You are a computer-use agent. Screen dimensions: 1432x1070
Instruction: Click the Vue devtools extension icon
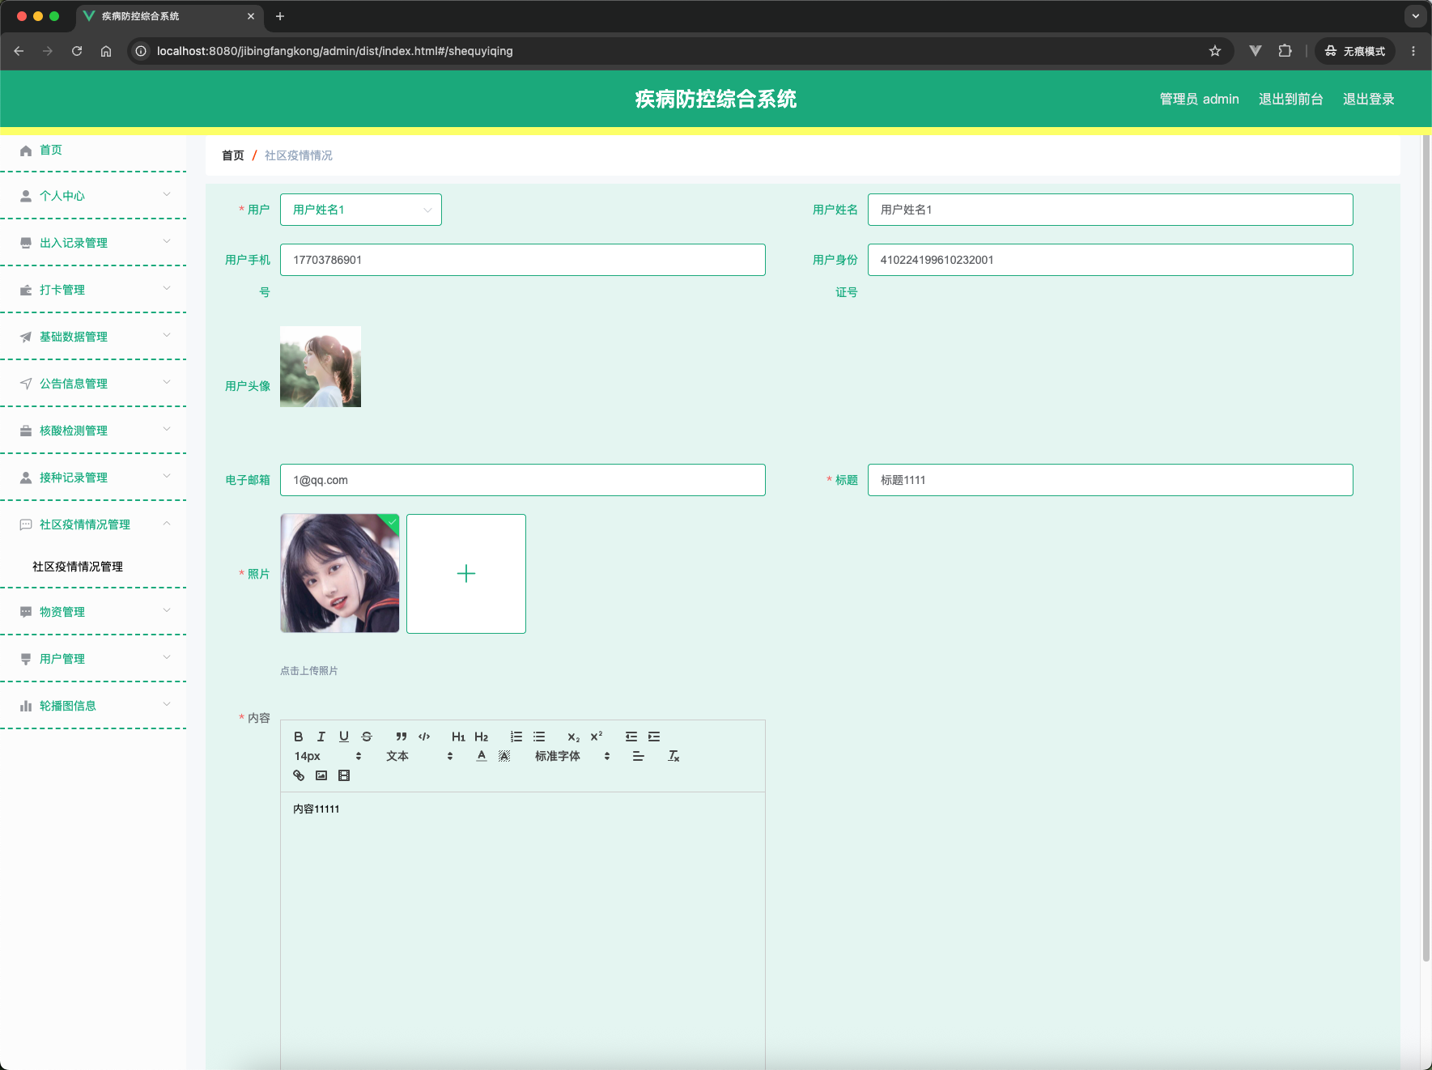1256,51
